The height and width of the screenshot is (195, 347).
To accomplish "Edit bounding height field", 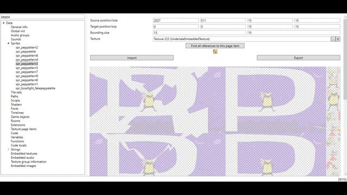I will (294, 32).
